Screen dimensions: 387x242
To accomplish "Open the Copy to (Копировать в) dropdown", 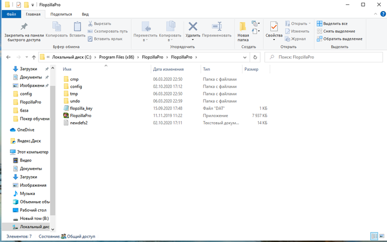I will (170, 37).
